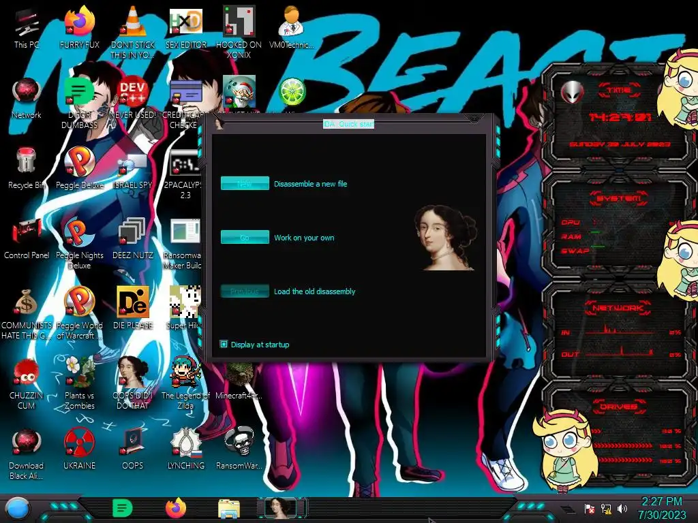
Task: Click the SYSTEM widget header
Action: [x=619, y=198]
